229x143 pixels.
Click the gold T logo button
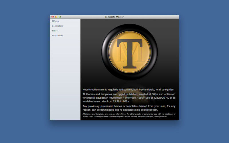[x=130, y=51]
